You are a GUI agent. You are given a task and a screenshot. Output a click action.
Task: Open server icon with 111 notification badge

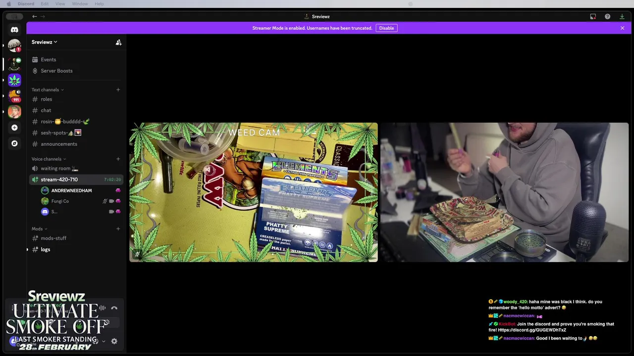[14, 95]
